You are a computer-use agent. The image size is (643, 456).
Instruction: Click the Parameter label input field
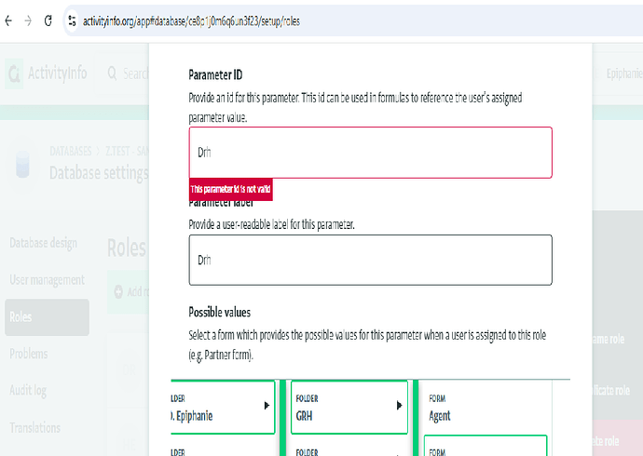tap(370, 260)
